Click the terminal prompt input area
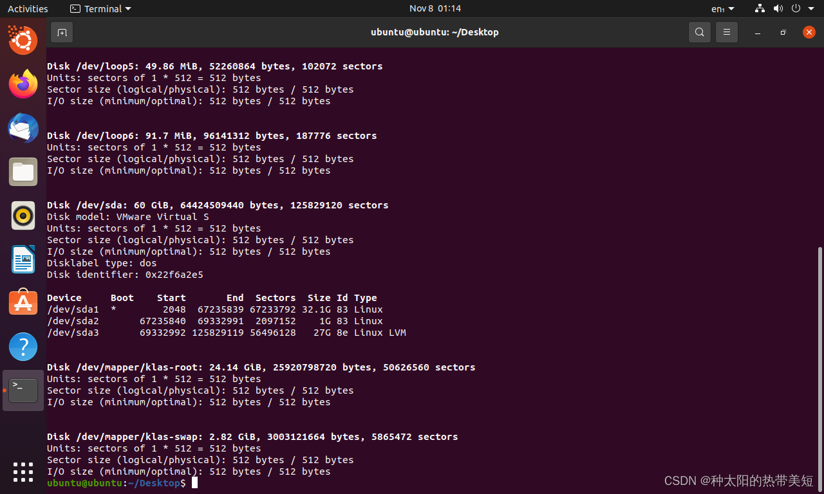Image resolution: width=824 pixels, height=494 pixels. 194,482
